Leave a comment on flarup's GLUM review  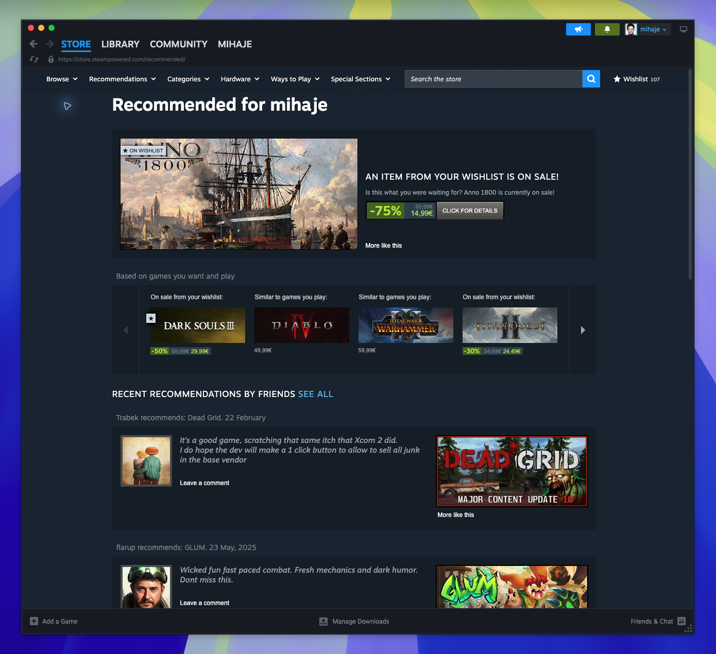tap(204, 603)
